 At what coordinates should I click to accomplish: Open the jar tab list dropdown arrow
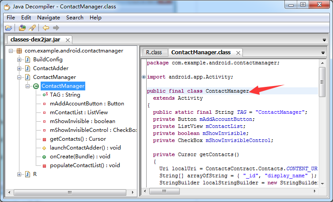324,40
